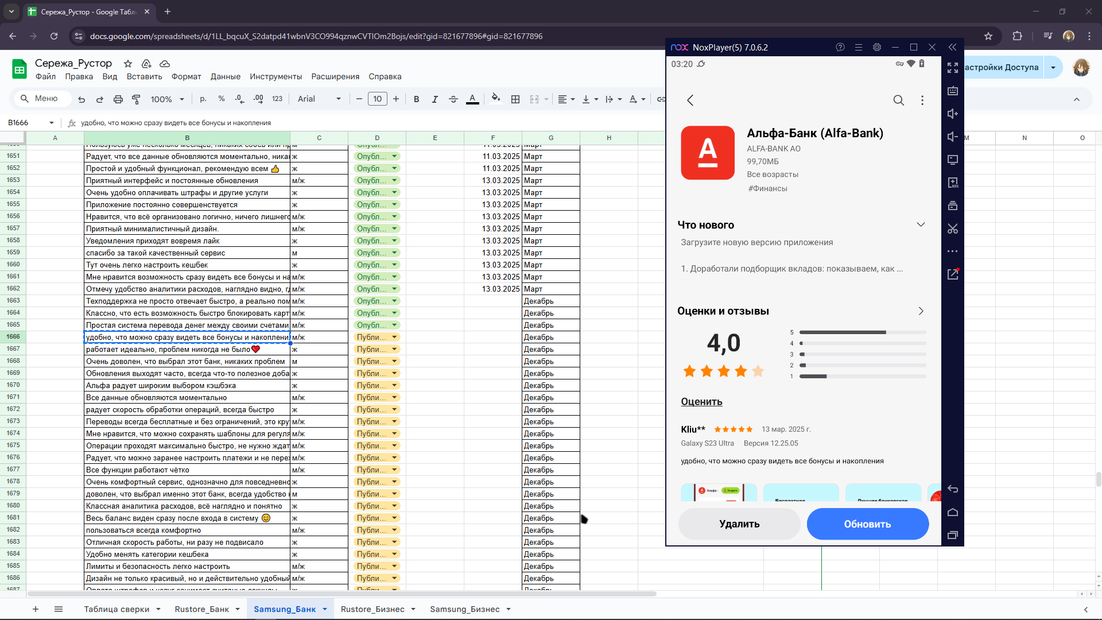
Task: Click the search icon in app store page
Action: click(899, 100)
